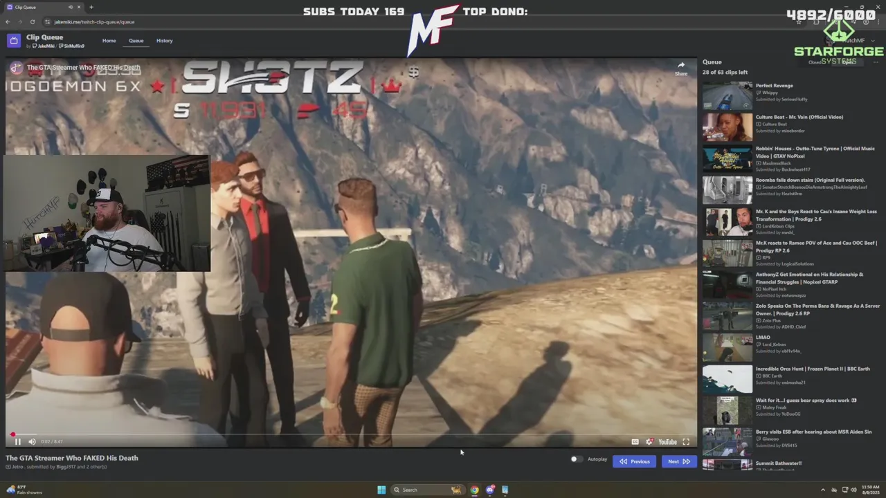The image size is (886, 498).
Task: Click the Whippy channel name
Action: click(770, 93)
